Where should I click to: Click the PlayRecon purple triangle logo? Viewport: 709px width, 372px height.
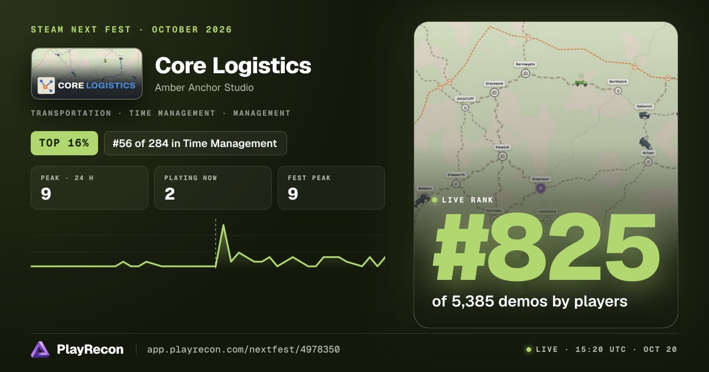40,350
